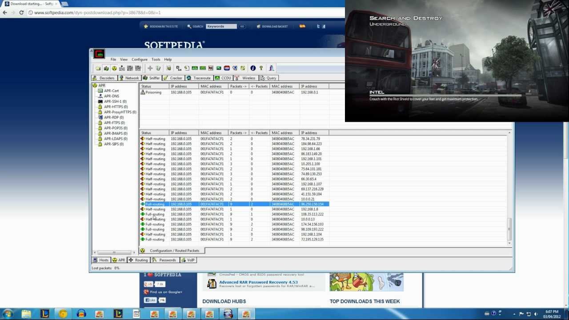This screenshot has height=320, width=569.
Task: Switch to the CCDU tab
Action: [223, 78]
